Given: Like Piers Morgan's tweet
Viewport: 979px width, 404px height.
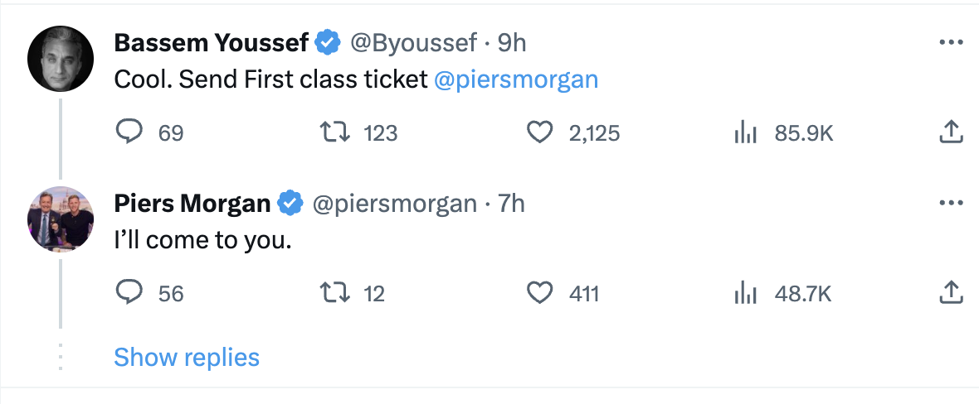Looking at the screenshot, I should (x=541, y=293).
